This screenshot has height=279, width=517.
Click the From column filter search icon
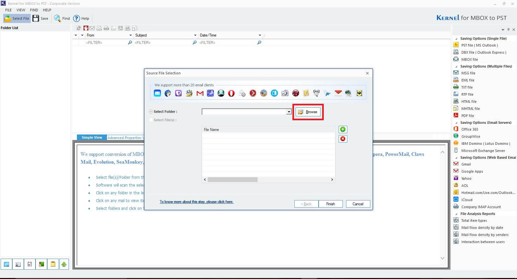(130, 42)
